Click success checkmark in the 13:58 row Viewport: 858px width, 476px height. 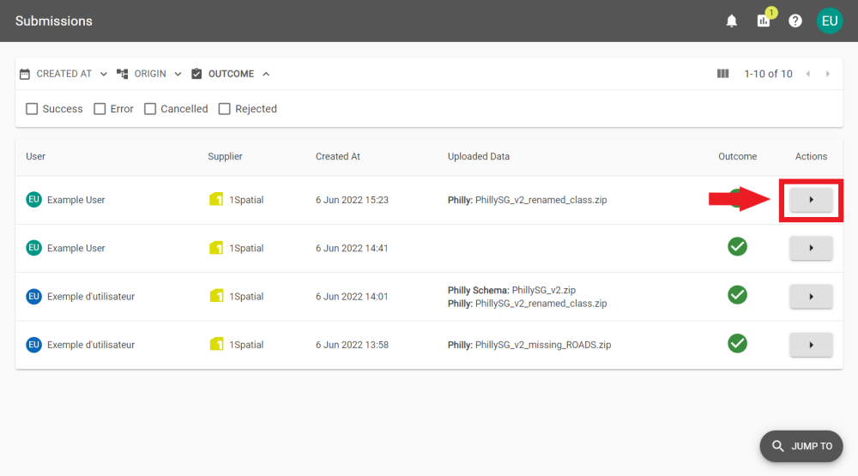click(738, 344)
